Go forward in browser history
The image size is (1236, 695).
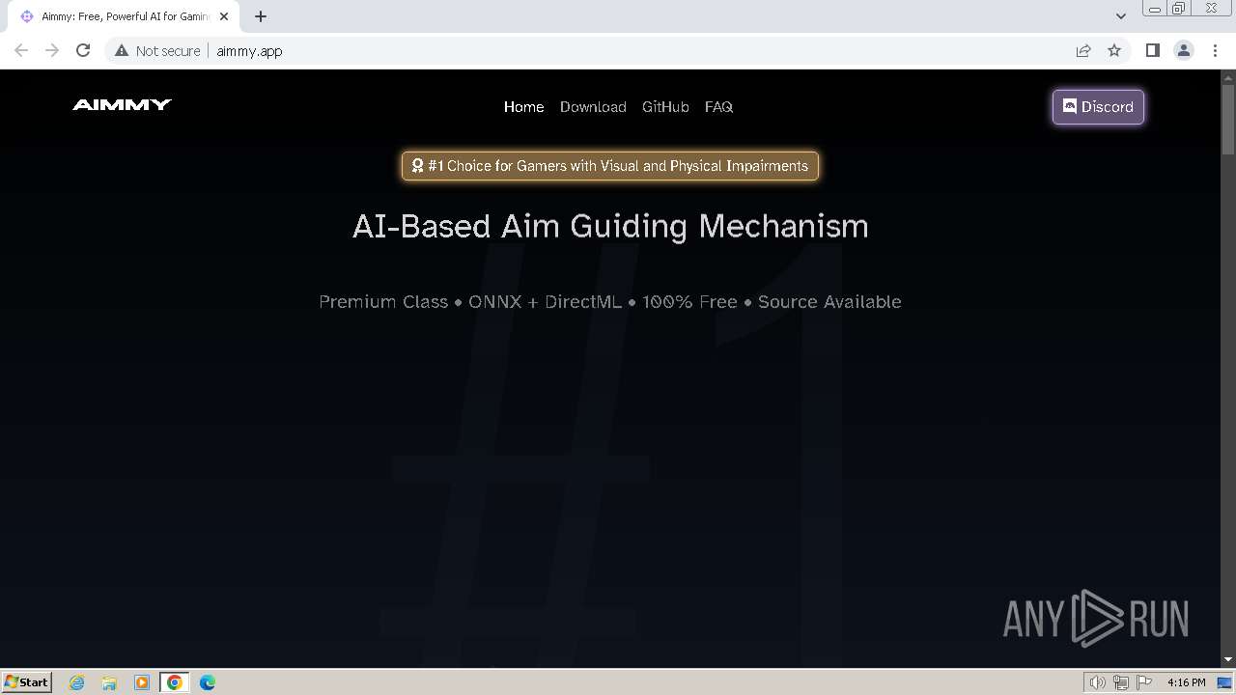(x=52, y=51)
